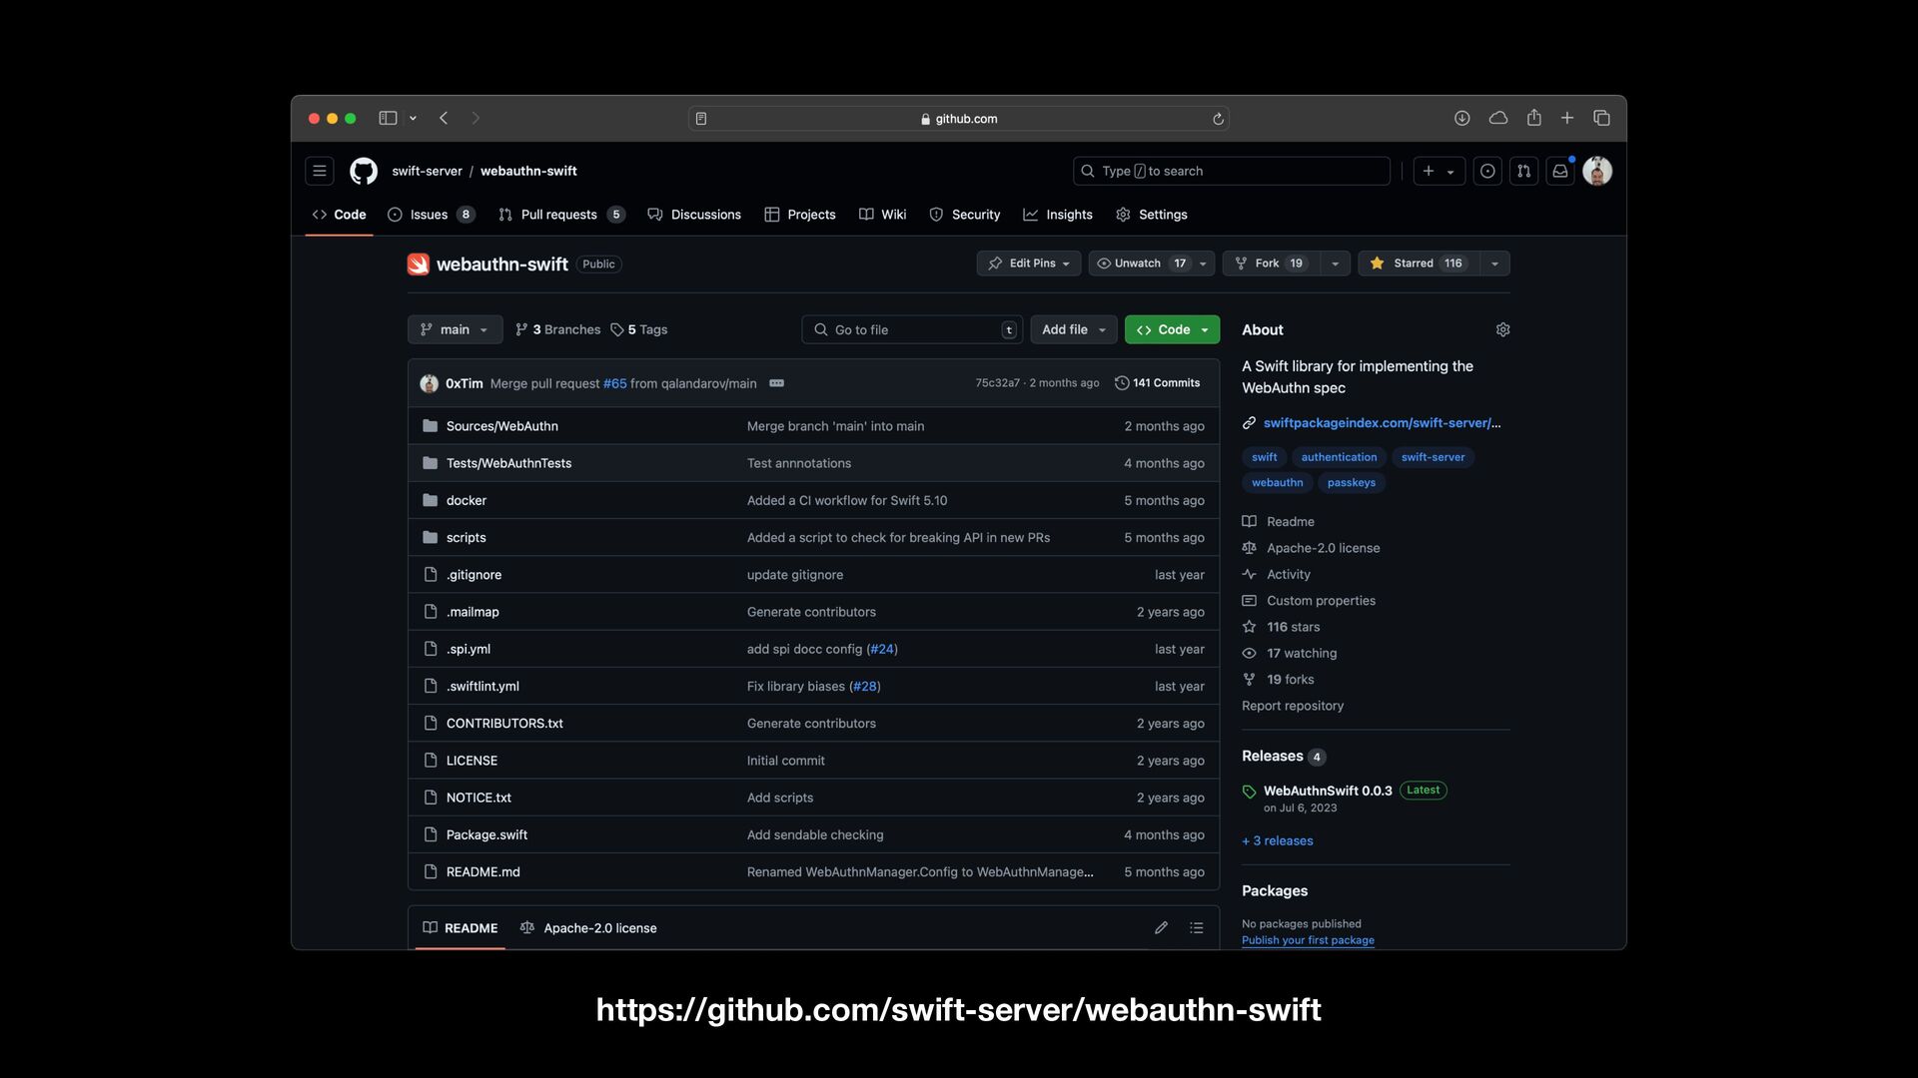Open the hamburger navigation menu

[x=320, y=171]
